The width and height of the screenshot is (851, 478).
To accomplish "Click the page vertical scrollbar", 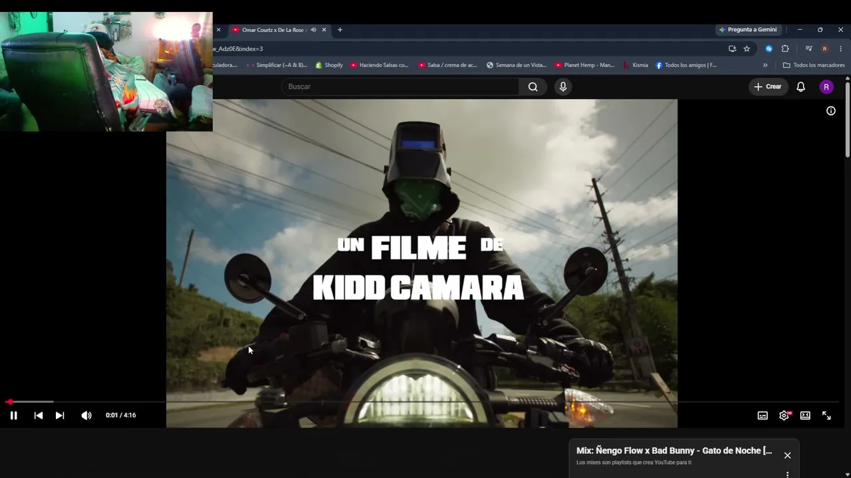I will point(848,119).
